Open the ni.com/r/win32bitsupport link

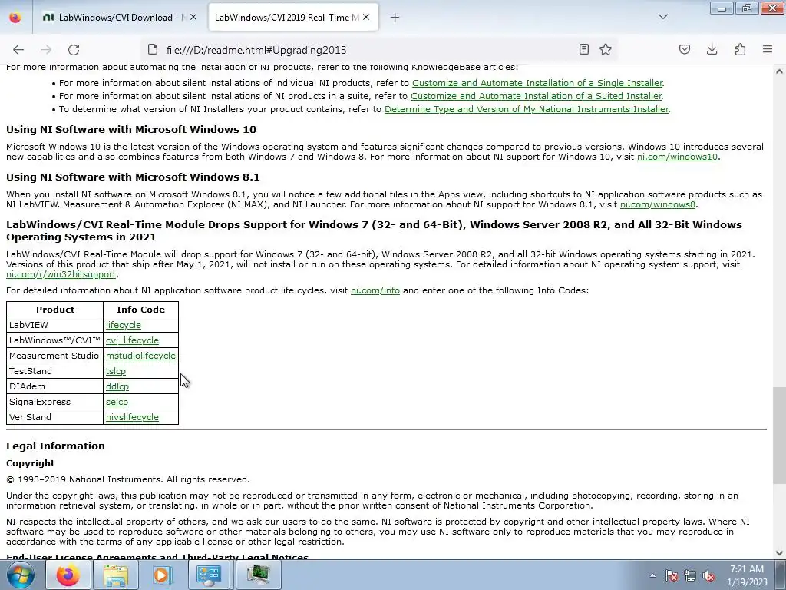(x=61, y=274)
